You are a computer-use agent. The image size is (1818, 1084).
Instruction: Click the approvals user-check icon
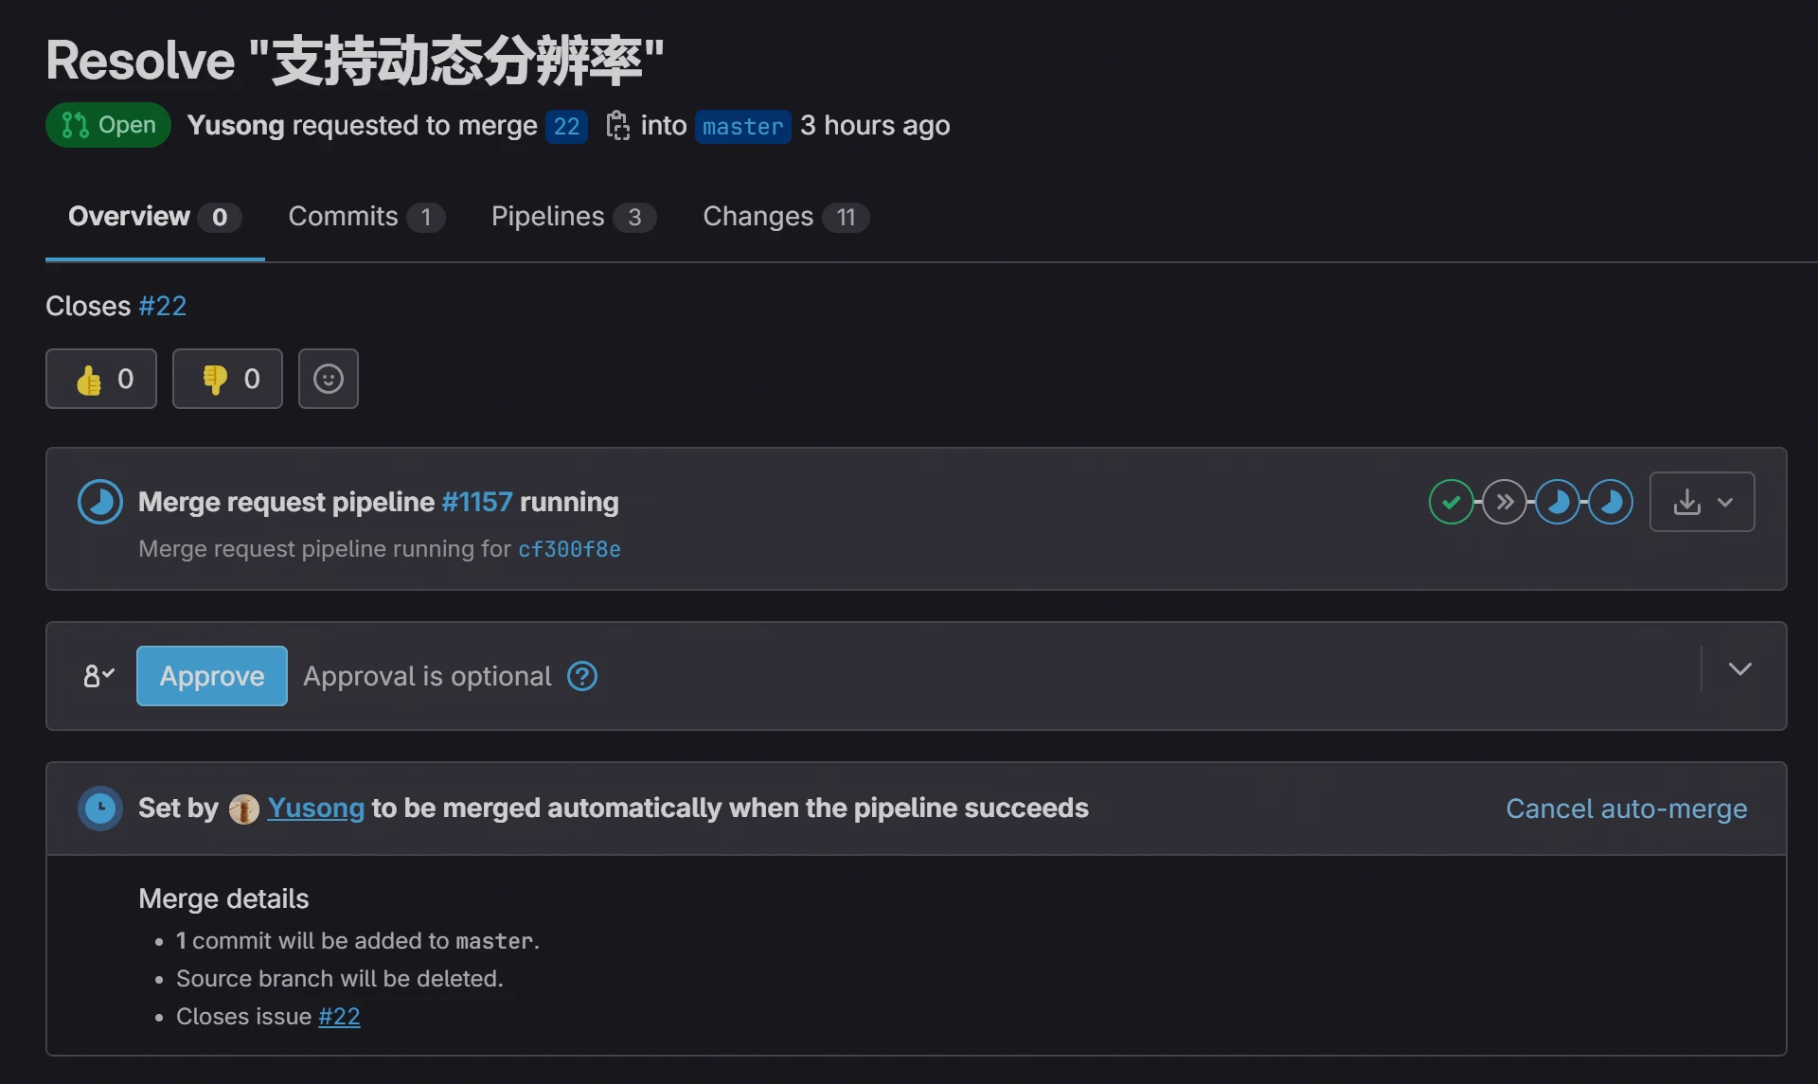tap(98, 676)
